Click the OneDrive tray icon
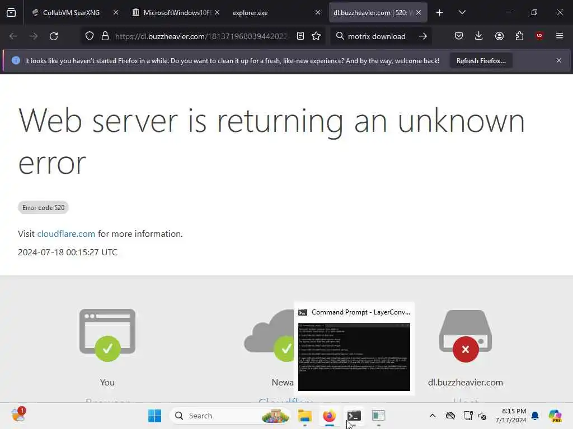 pos(450,416)
